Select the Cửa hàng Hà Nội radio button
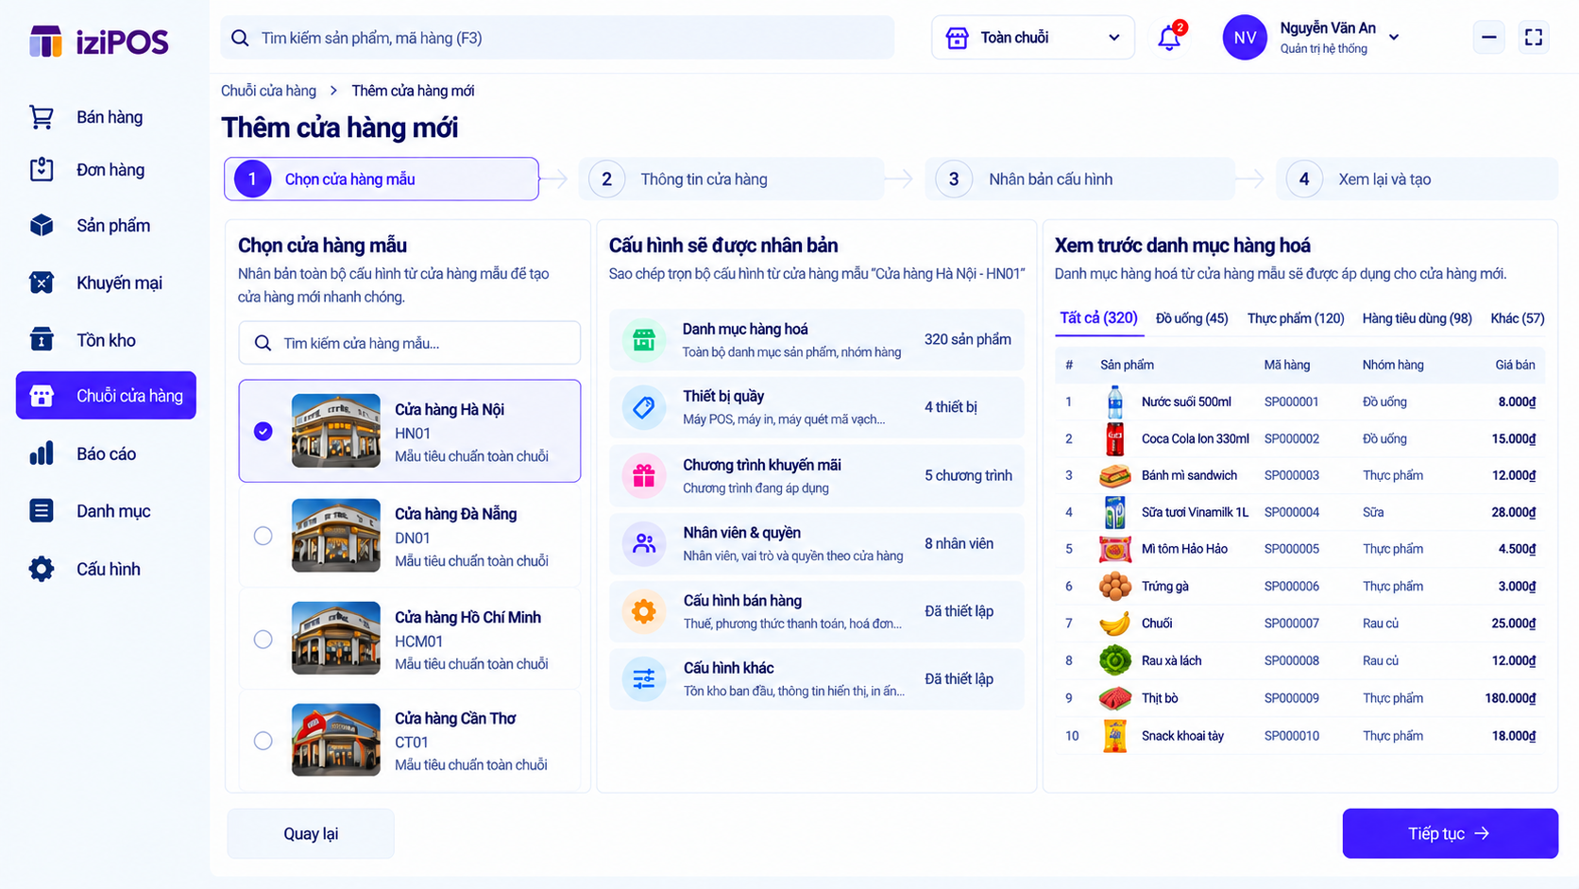This screenshot has width=1579, height=889. coord(263,432)
